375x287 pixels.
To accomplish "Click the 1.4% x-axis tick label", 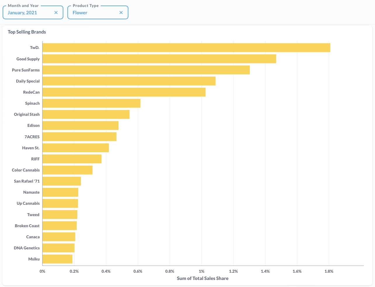I will coord(265,271).
